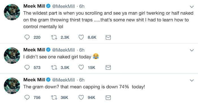Open the chevron menu on third tweet
Screen dimensions: 198x103
pos(192,80)
